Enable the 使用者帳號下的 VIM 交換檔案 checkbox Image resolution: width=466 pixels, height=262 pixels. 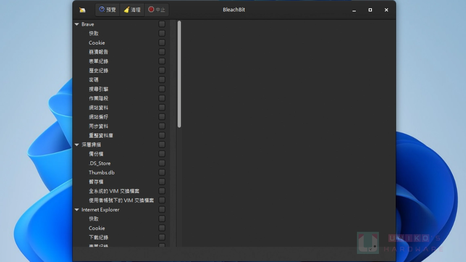pyautogui.click(x=162, y=200)
